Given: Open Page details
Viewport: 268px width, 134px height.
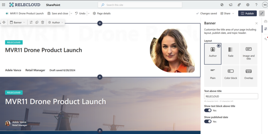Looking at the screenshot, I should (x=102, y=14).
